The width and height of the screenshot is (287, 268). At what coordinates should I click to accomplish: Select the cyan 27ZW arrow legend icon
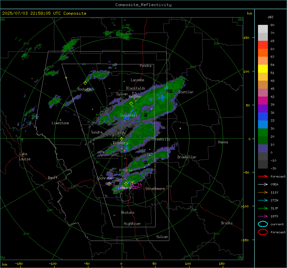pos(263,200)
